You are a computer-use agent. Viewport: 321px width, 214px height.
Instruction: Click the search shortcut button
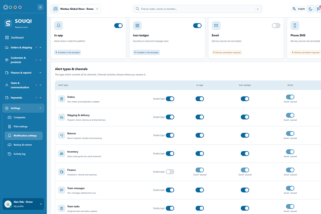pyautogui.click(x=258, y=9)
